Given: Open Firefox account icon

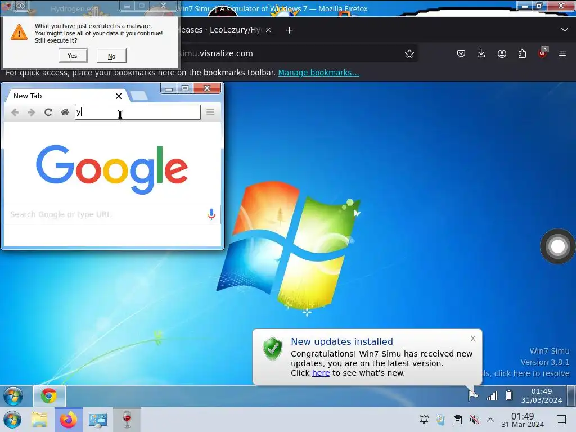Looking at the screenshot, I should pos(502,53).
